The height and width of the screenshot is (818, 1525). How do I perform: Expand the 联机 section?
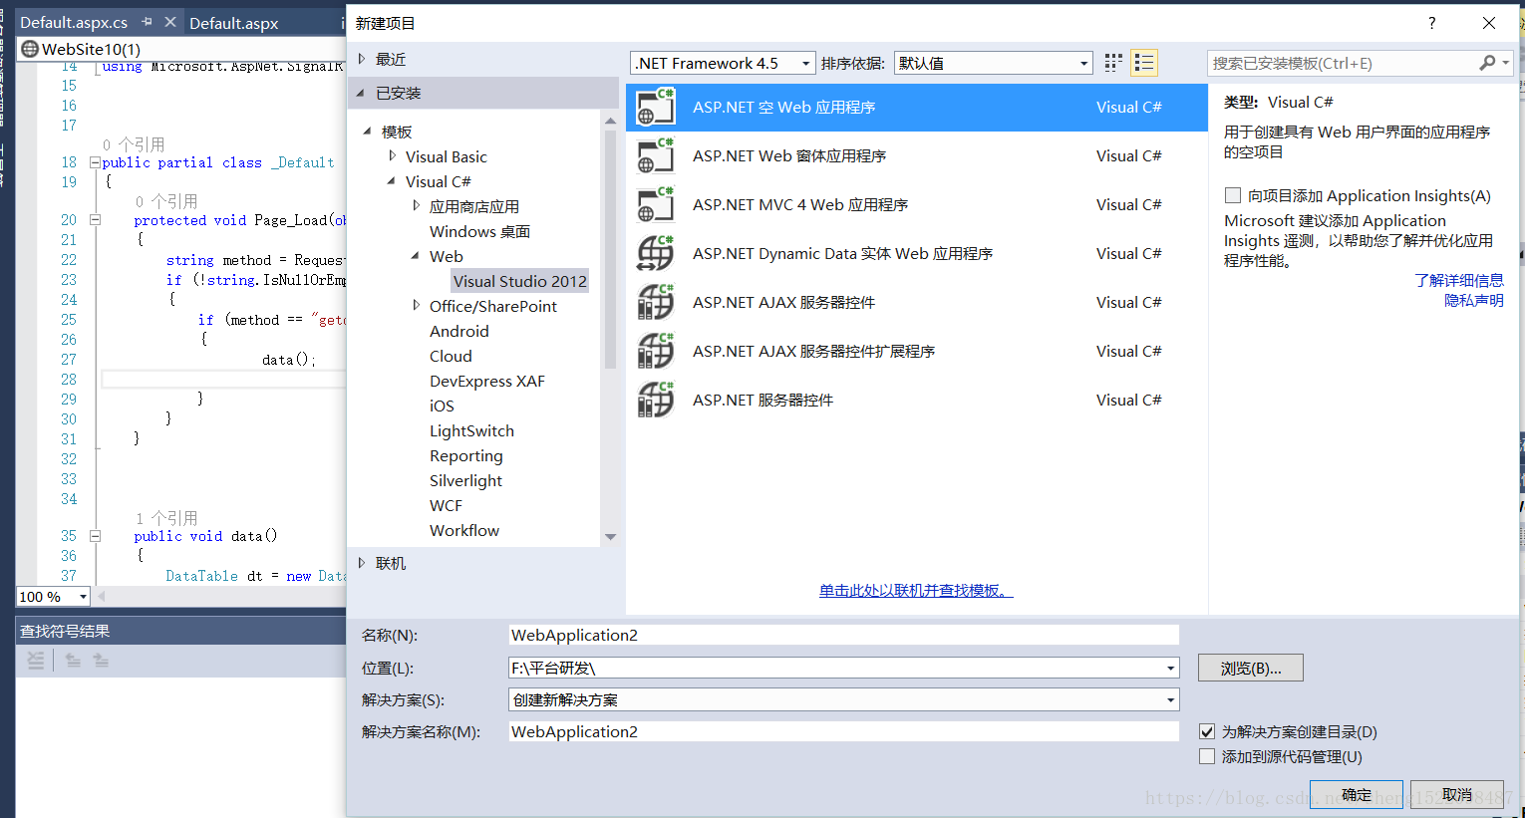362,563
